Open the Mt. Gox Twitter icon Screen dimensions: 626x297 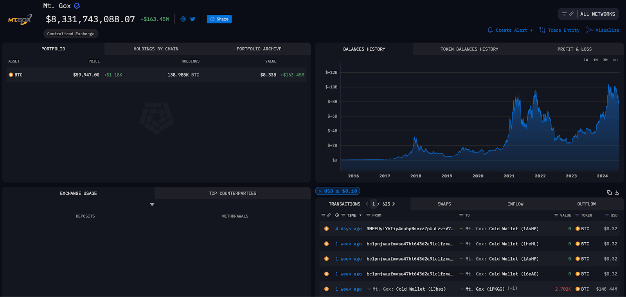[192, 19]
